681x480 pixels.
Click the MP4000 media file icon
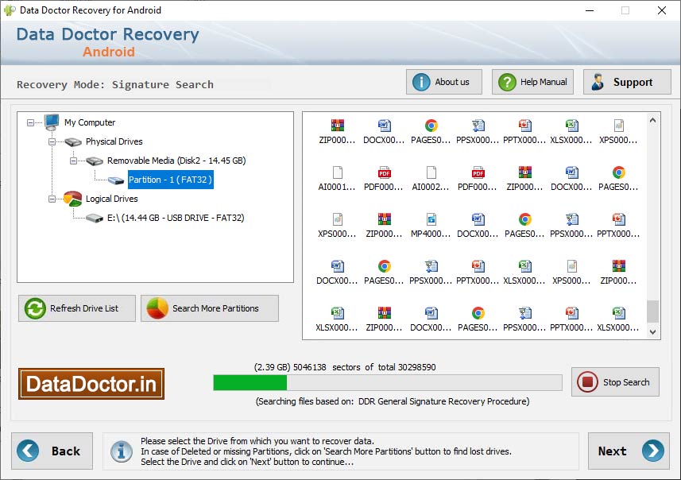click(431, 221)
